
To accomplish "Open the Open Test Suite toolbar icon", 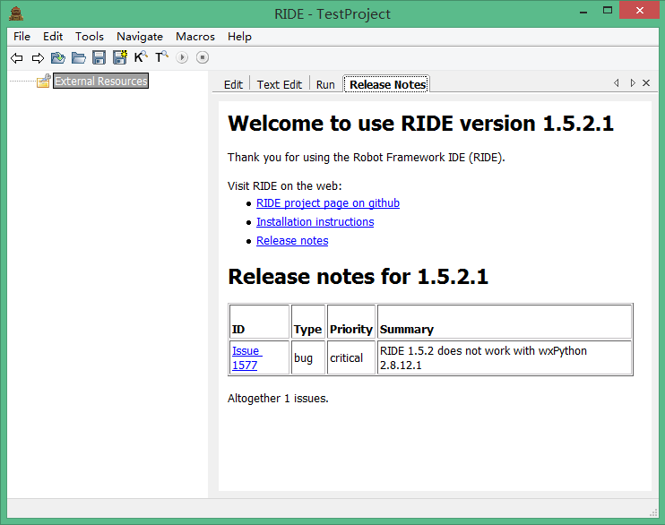I will click(x=58, y=57).
